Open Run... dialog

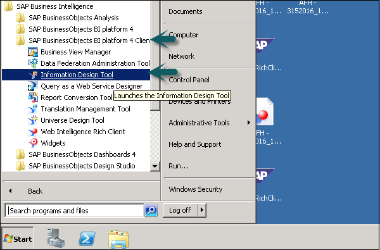coord(178,166)
